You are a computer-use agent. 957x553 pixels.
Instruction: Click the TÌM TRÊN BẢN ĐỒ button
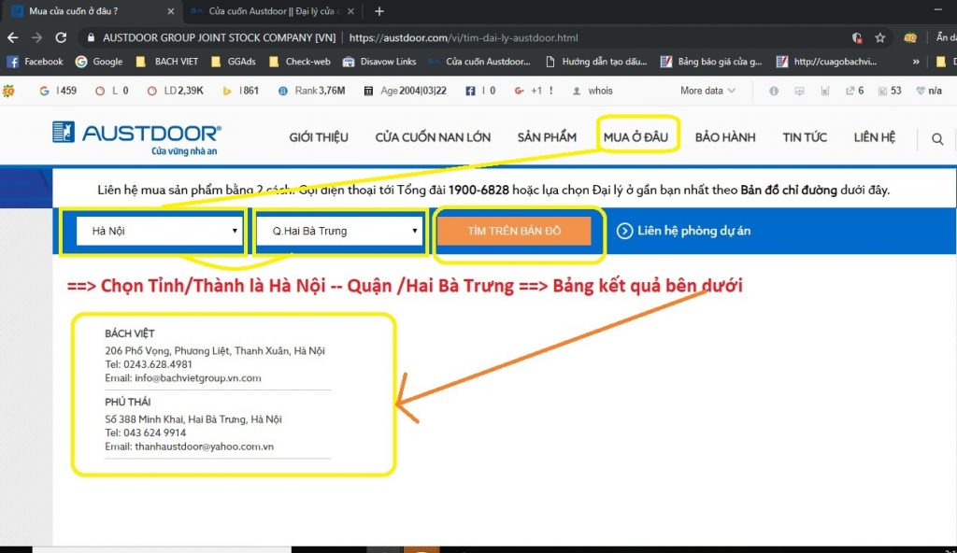click(x=514, y=231)
